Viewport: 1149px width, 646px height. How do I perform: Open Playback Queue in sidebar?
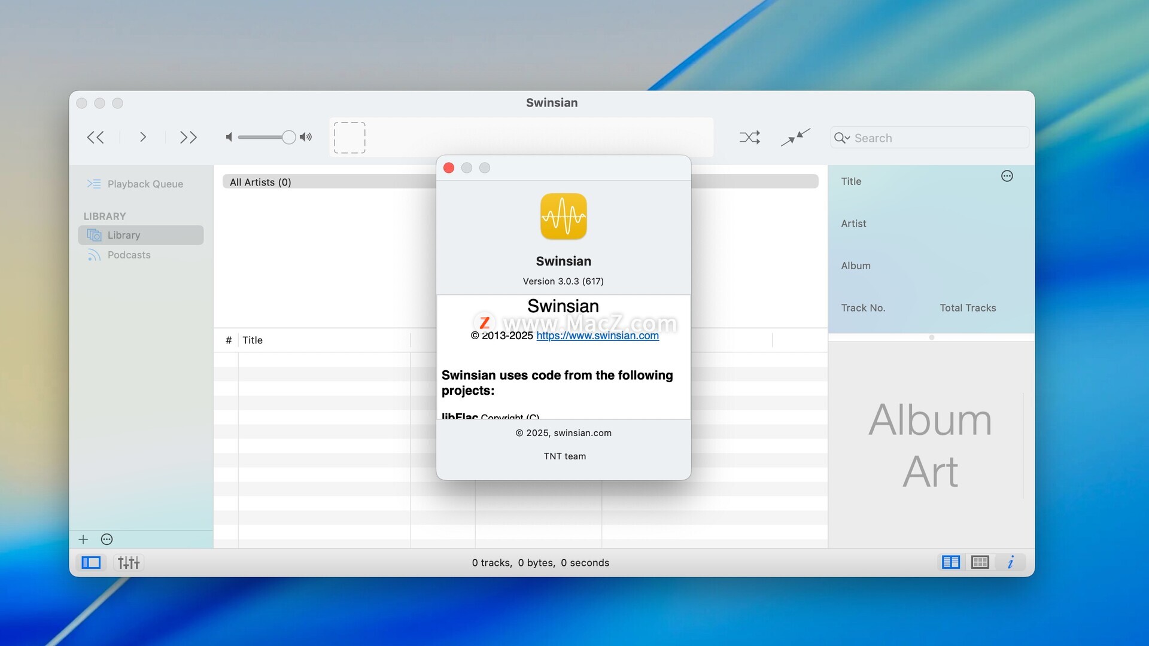pos(145,184)
